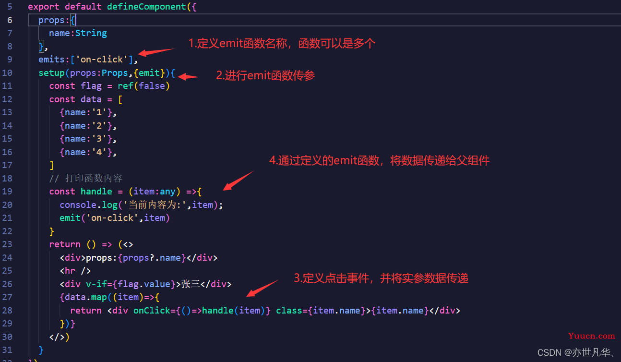The width and height of the screenshot is (621, 362).
Task: Click 'props:{' on line 6
Action: pyautogui.click(x=57, y=20)
